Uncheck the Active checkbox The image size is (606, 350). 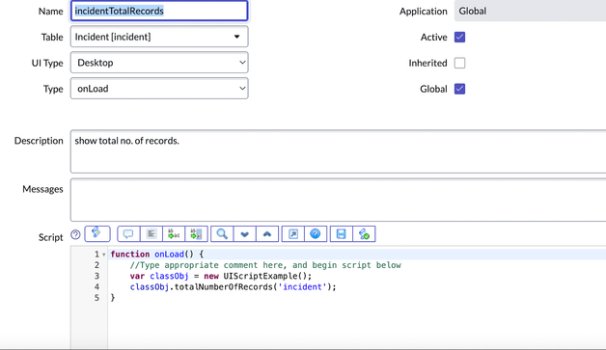click(x=459, y=37)
